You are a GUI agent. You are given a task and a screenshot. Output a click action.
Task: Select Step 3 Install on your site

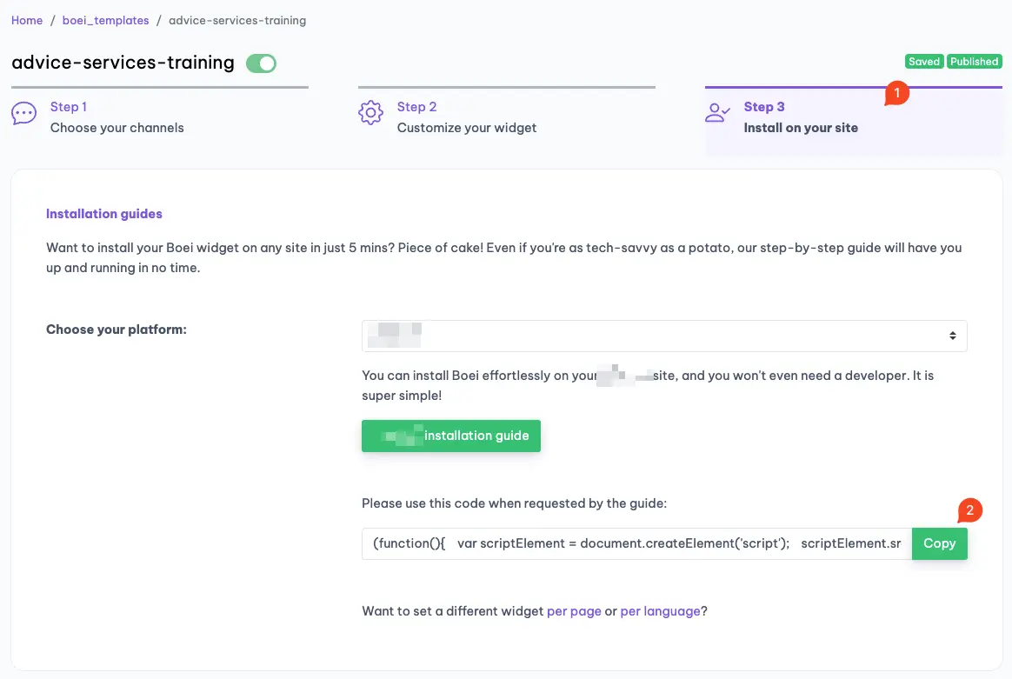tap(800, 117)
